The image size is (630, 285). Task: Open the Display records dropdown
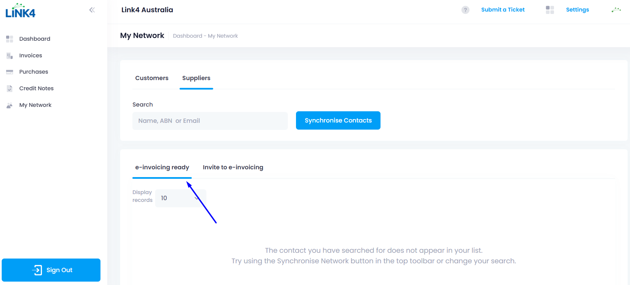(181, 198)
